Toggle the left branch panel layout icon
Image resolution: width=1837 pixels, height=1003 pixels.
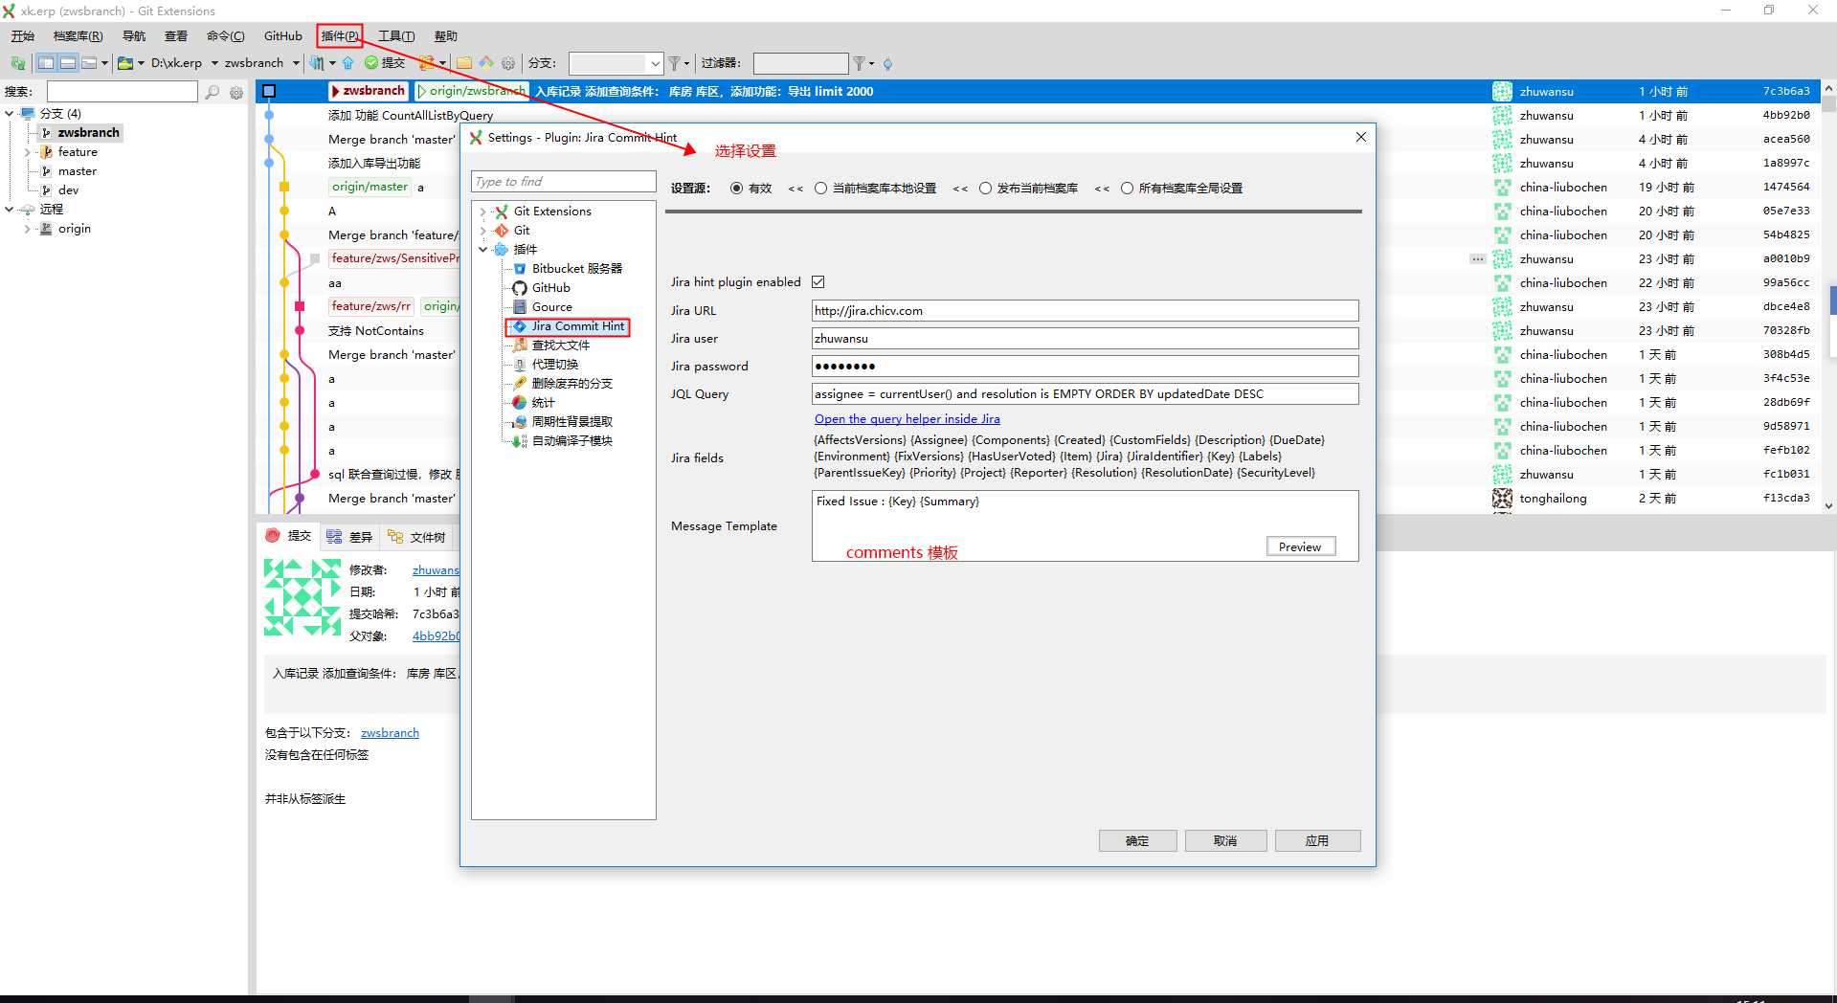tap(46, 63)
